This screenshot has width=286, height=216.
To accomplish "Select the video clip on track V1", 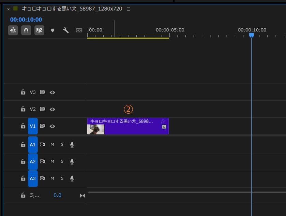I will pyautogui.click(x=133, y=128).
